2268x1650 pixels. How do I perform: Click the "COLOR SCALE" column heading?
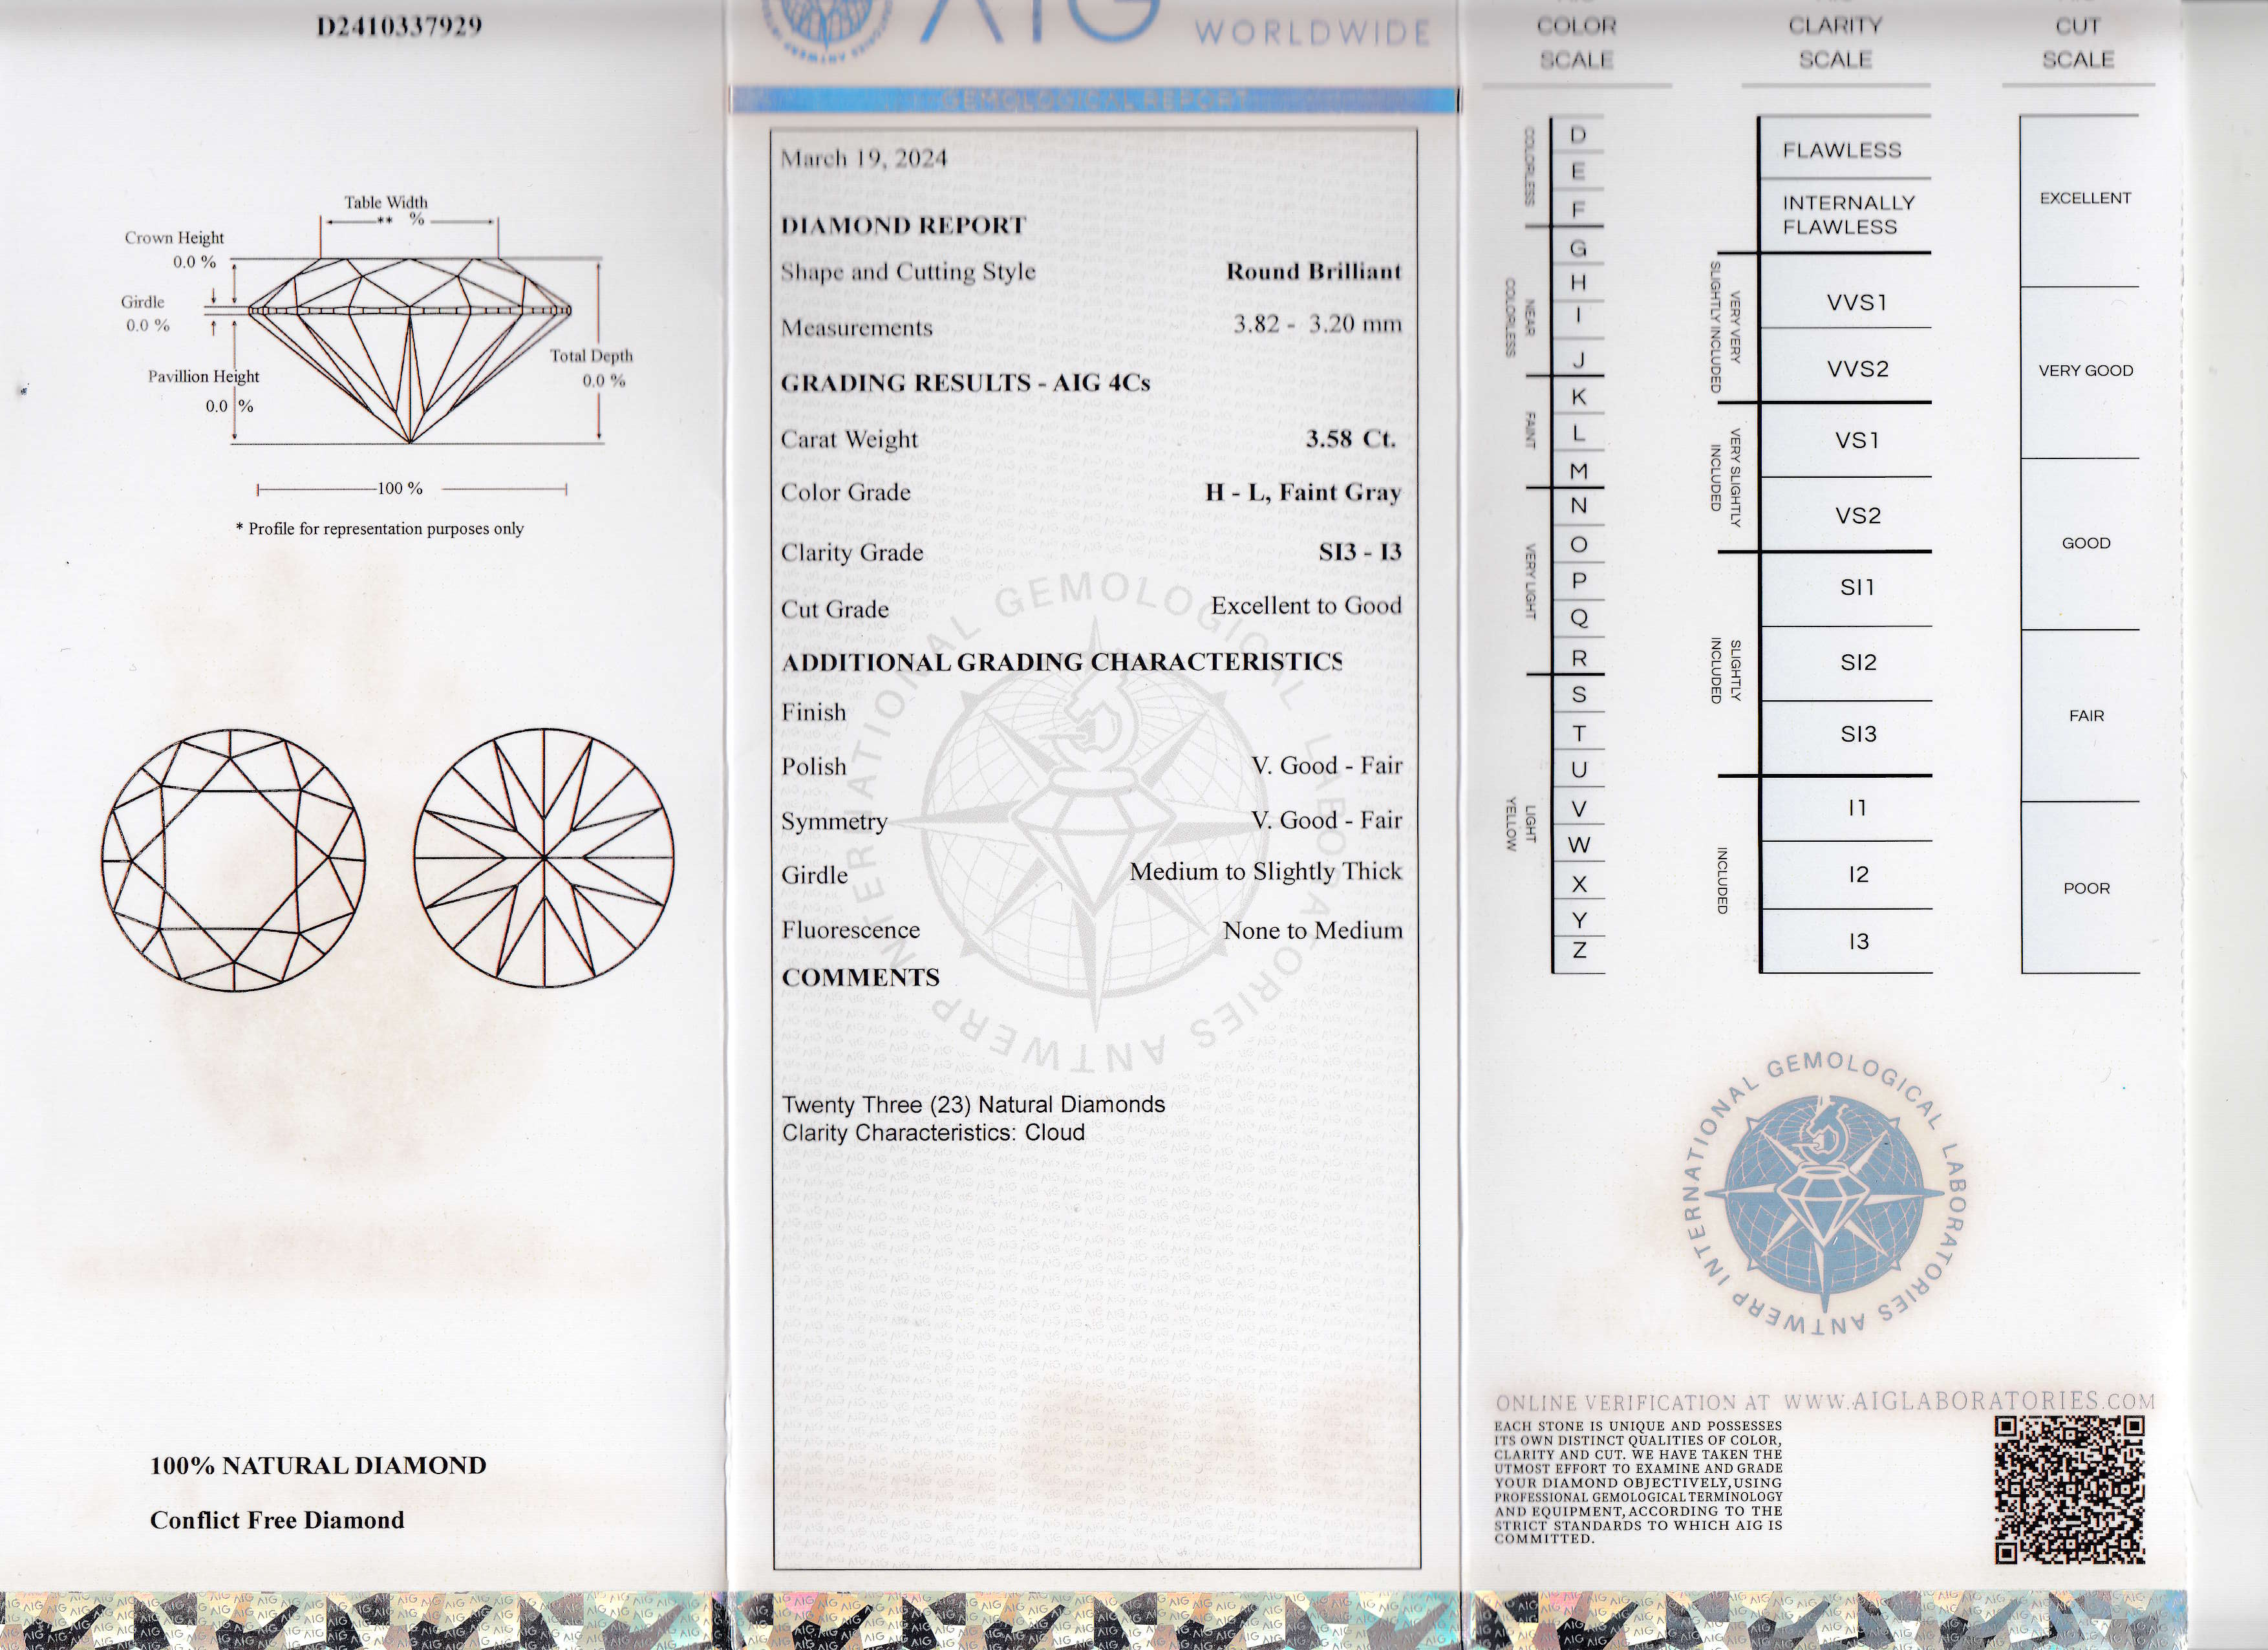coord(1577,43)
